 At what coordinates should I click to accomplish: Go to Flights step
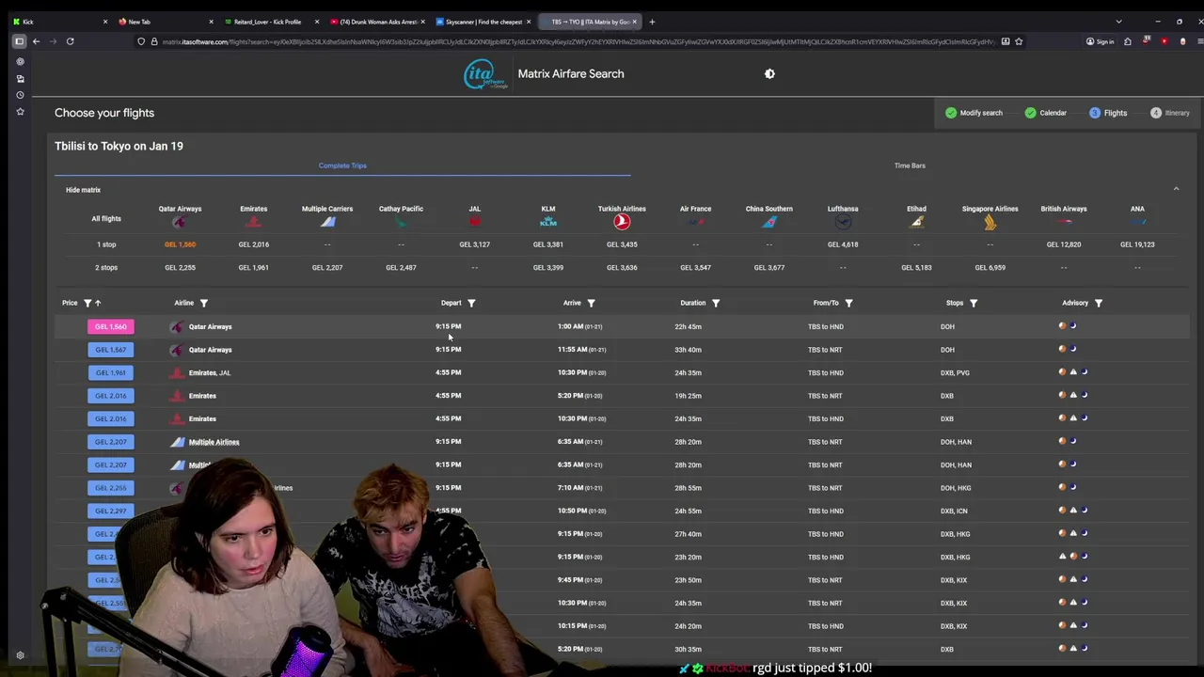(x=1108, y=113)
